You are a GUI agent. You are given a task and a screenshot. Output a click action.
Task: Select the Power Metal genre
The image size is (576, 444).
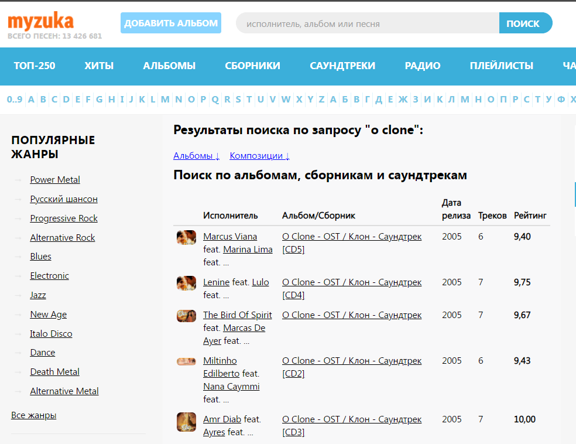click(55, 180)
